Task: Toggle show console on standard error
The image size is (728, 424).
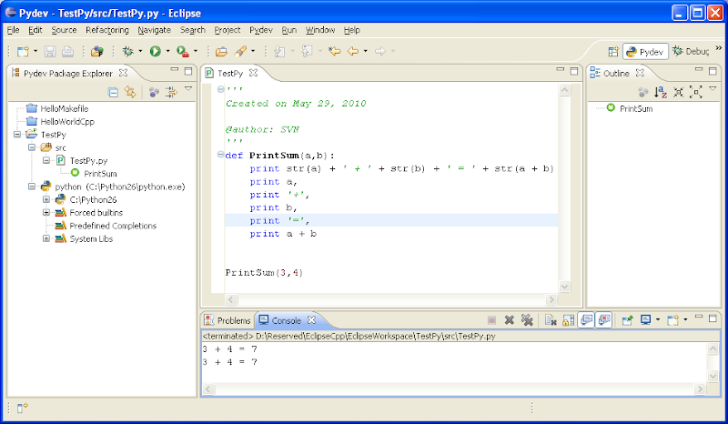Action: click(604, 320)
